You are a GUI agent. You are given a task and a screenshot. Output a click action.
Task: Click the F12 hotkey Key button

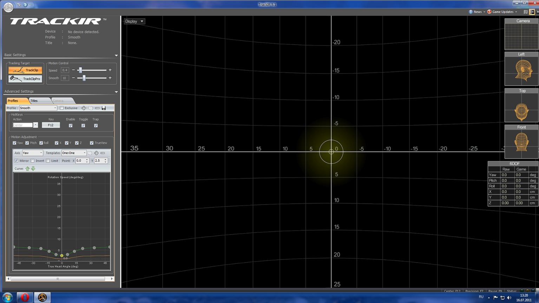coord(51,125)
